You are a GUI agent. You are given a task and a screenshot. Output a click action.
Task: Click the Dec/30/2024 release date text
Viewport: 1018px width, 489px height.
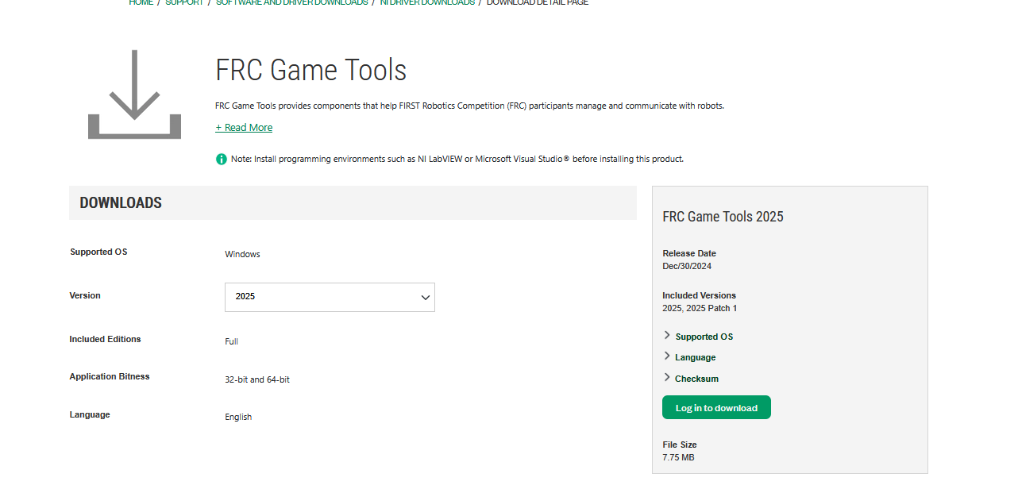(x=687, y=266)
